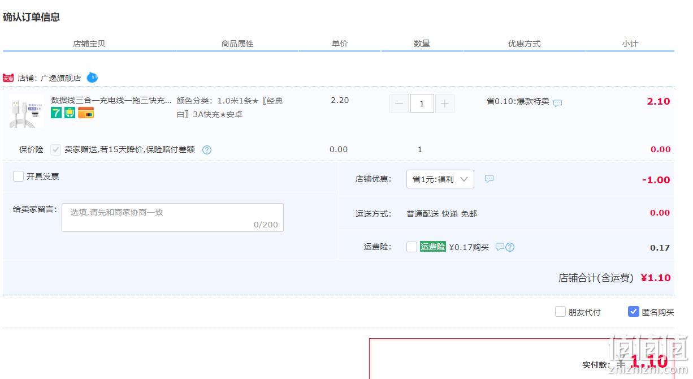Click the 颜色分类 product attribute text

tap(230, 107)
